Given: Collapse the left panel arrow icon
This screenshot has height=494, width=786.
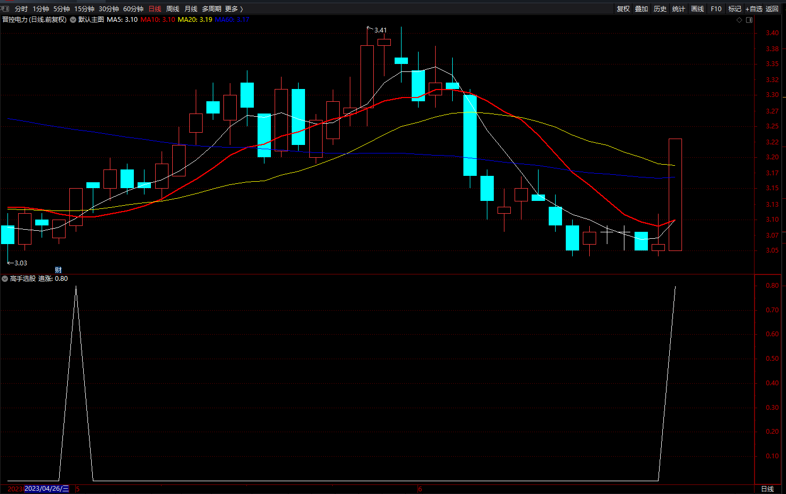Looking at the screenshot, I should click(5, 9).
